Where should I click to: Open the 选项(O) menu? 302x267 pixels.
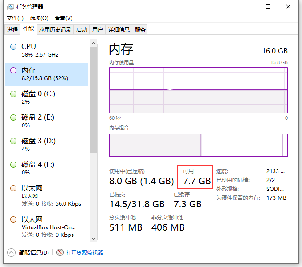[39, 18]
